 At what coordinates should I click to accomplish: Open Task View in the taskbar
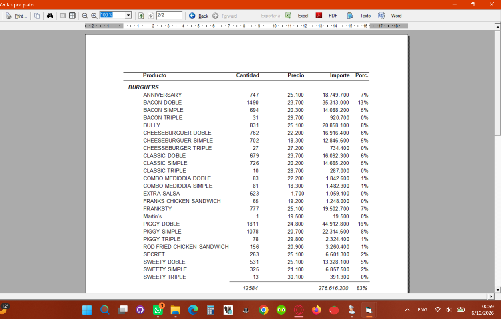pos(122,310)
